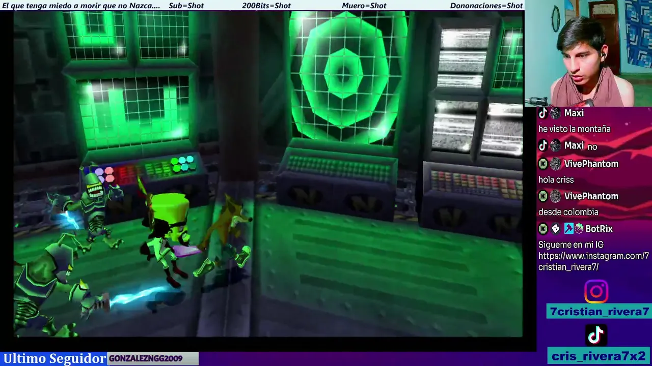This screenshot has height=366, width=652.
Task: Click the "Ultimo Seguidor" label
Action: 55,358
